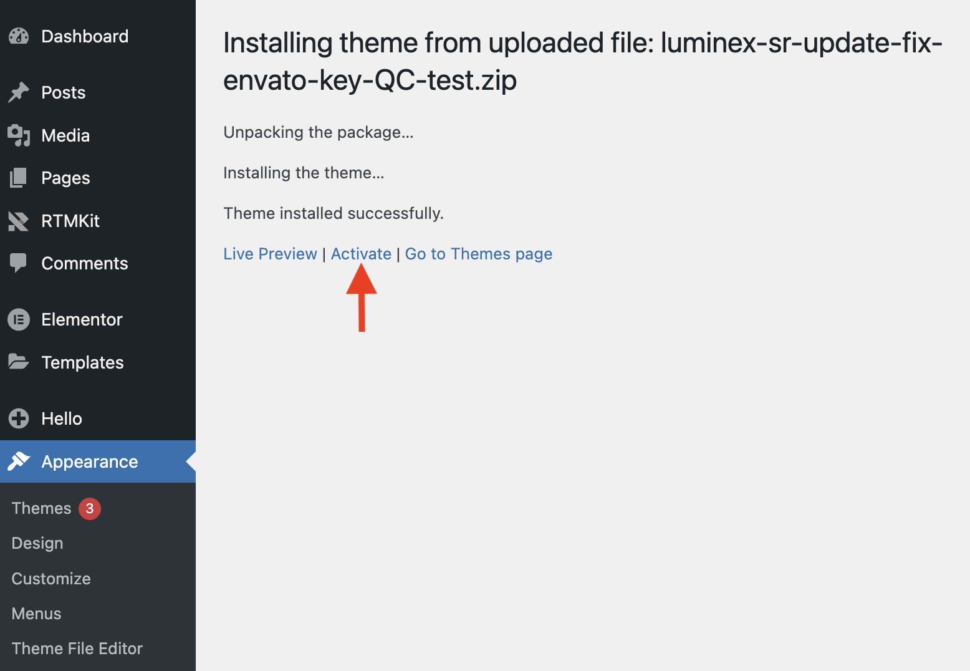970x671 pixels.
Task: Click the Dashboard gauge icon
Action: coord(19,36)
